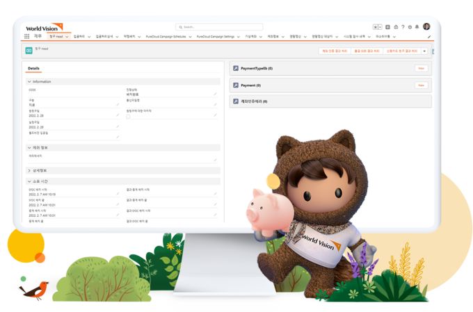The height and width of the screenshot is (312, 473).
Task: Open the 연말정산 대상자 tab chevron
Action: click(x=337, y=37)
